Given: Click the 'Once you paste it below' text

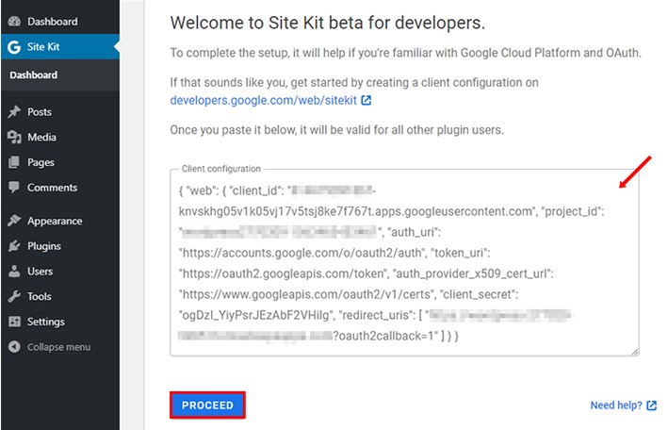Looking at the screenshot, I should [336, 130].
